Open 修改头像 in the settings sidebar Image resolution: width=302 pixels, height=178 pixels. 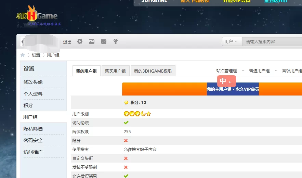click(33, 82)
